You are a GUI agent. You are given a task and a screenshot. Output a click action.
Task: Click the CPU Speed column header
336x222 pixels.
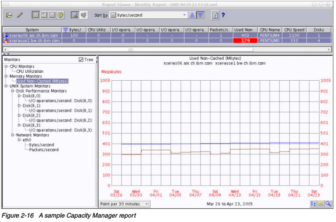click(294, 30)
